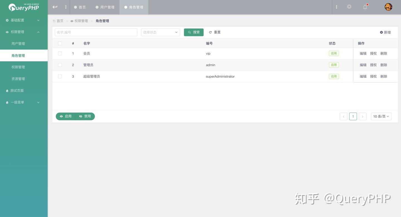Open the 10 条/页 page size dropdown
This screenshot has width=401, height=217.
click(x=381, y=116)
